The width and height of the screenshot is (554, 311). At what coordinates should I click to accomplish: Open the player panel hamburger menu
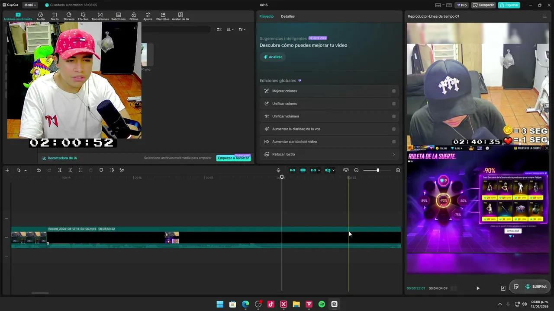point(544,16)
